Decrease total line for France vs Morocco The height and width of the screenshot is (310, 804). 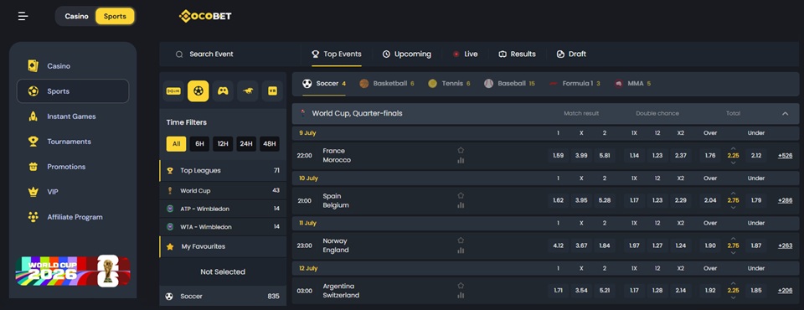pos(734,163)
